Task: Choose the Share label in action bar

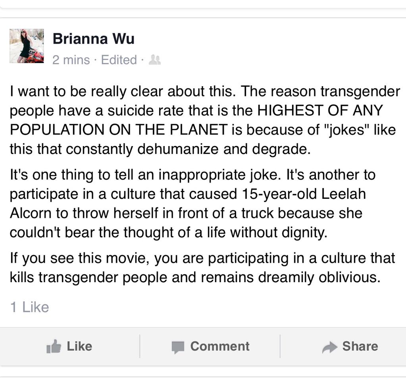Action: [360, 346]
